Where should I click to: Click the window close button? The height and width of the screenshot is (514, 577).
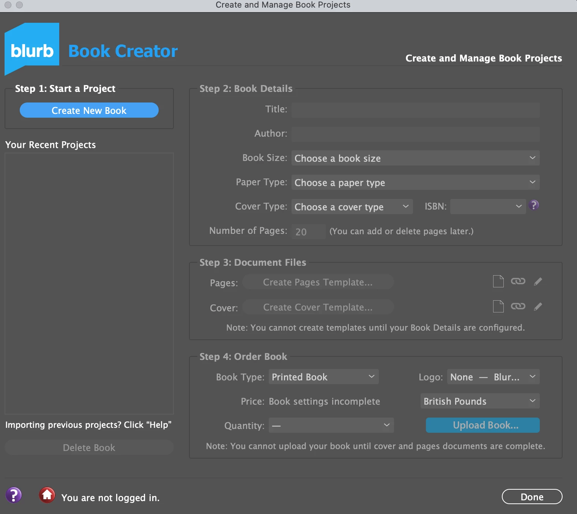point(8,5)
